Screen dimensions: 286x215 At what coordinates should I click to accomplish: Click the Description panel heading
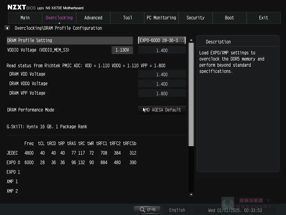tap(218, 42)
